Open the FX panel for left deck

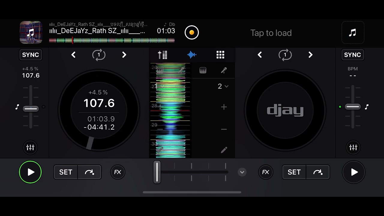(x=118, y=172)
